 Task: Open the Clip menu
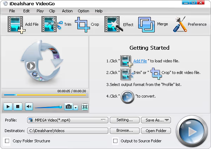pyautogui.click(x=52, y=11)
